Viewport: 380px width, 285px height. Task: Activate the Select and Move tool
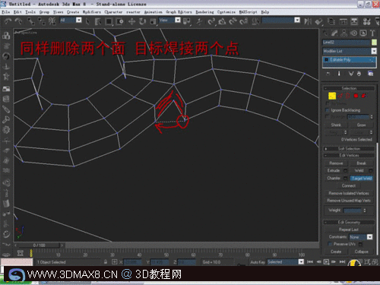click(131, 21)
